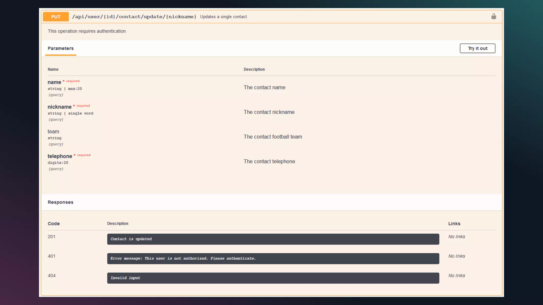Click the 404 response code
Screen dimensions: 543x305
click(x=51, y=276)
